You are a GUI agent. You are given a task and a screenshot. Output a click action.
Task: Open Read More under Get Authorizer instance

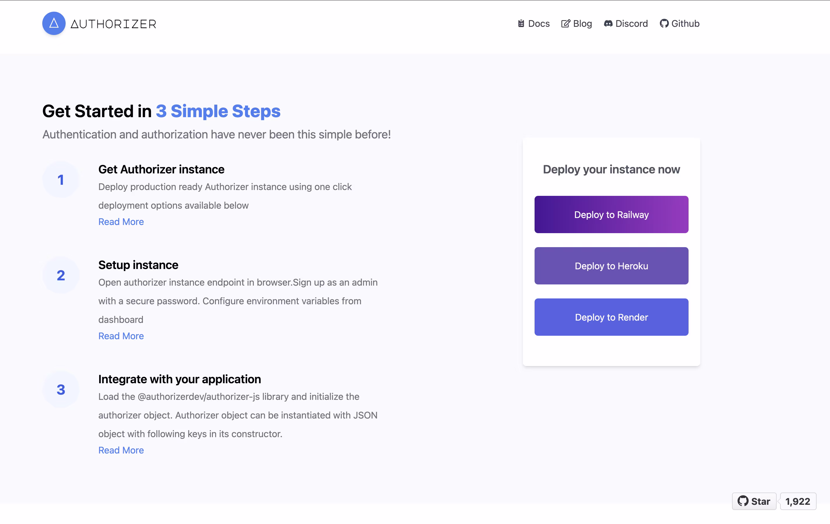(x=121, y=221)
